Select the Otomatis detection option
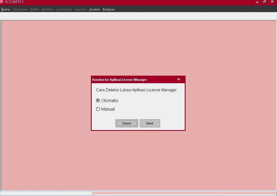Viewport: 277px width, 196px height. [x=98, y=100]
